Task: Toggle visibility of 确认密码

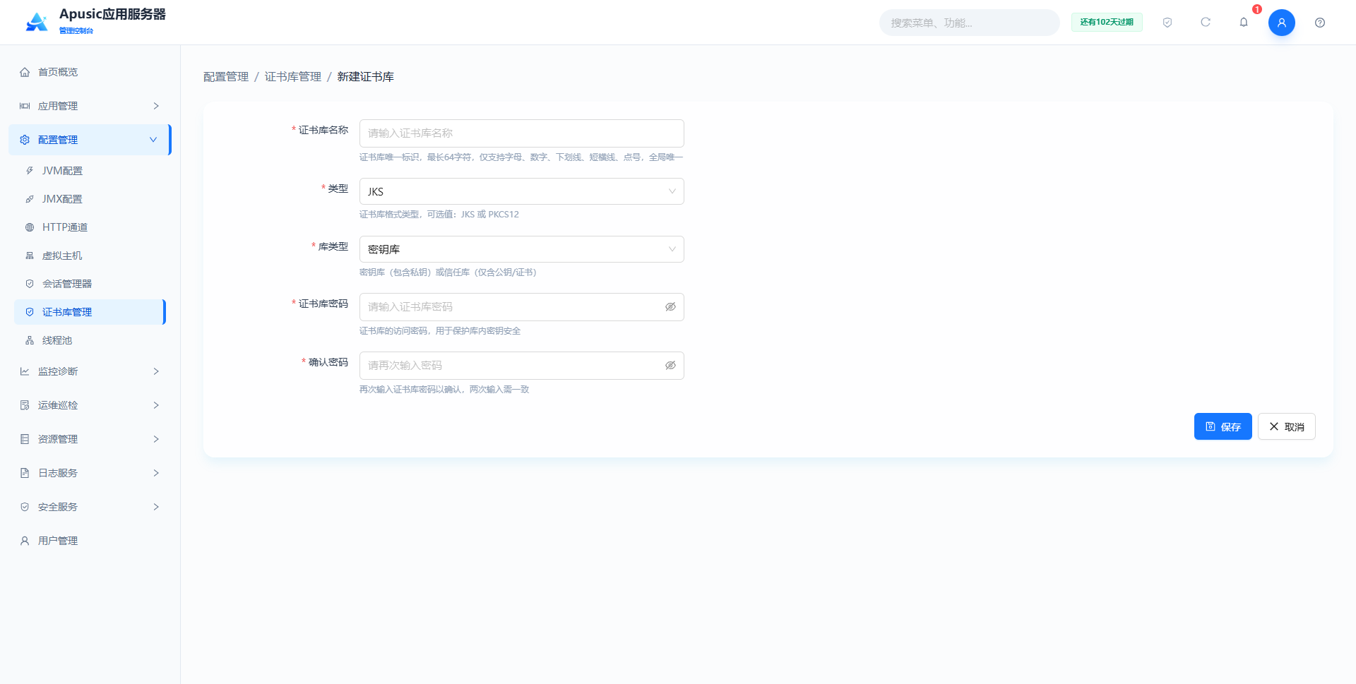Action: tap(670, 366)
